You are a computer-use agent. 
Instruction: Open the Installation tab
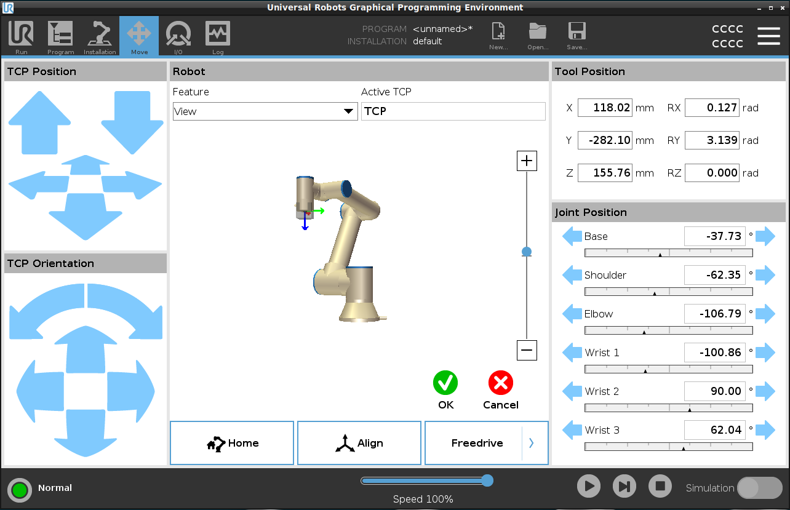coord(100,37)
